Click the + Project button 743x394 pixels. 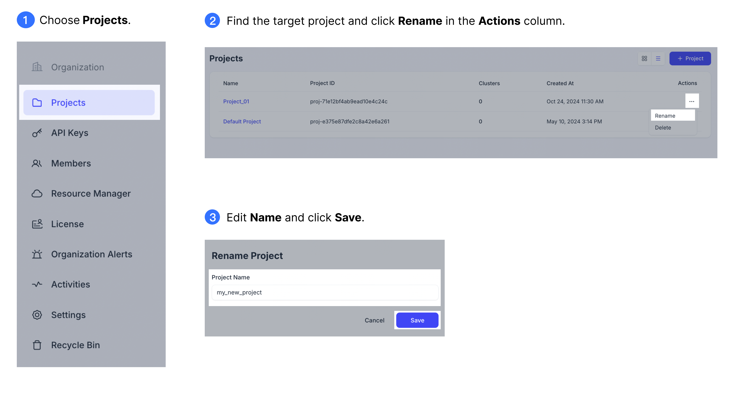point(690,59)
